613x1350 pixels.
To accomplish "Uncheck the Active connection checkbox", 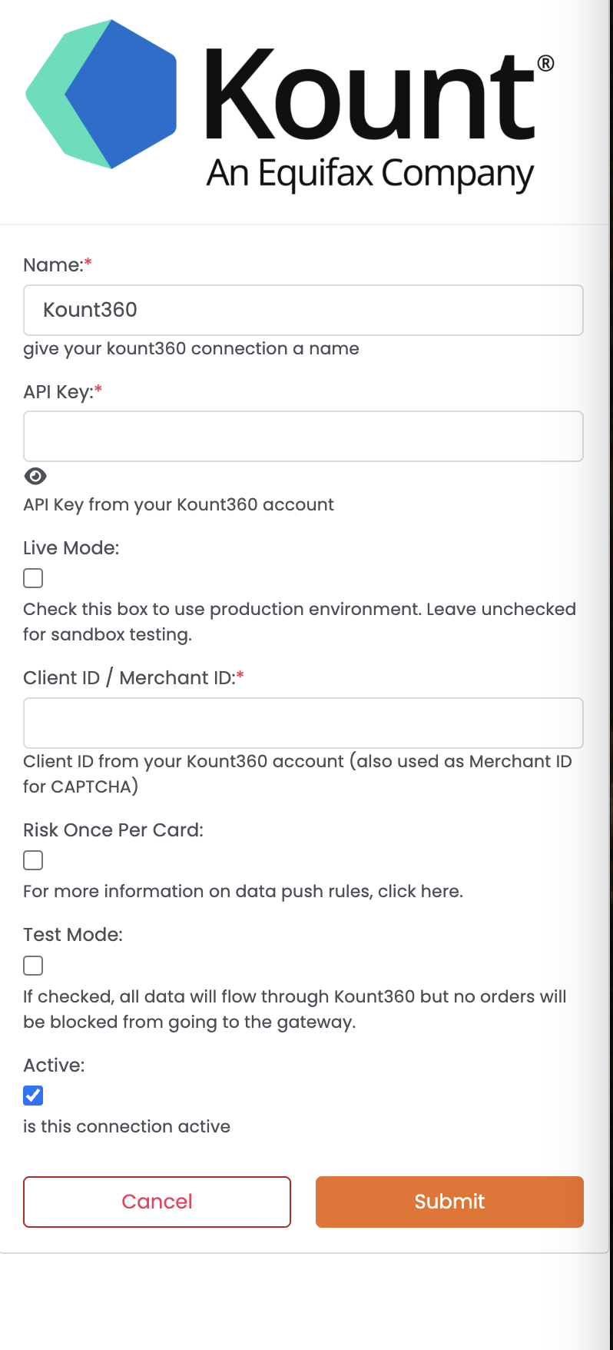I will pyautogui.click(x=33, y=1096).
